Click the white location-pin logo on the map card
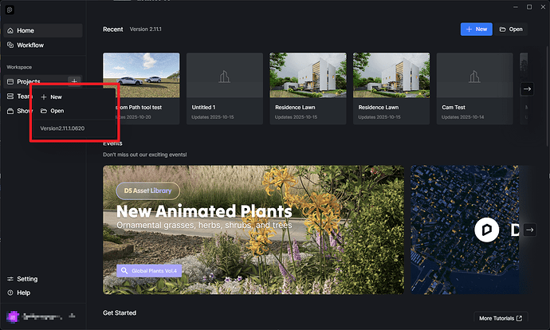This screenshot has height=330, width=550. 486,230
